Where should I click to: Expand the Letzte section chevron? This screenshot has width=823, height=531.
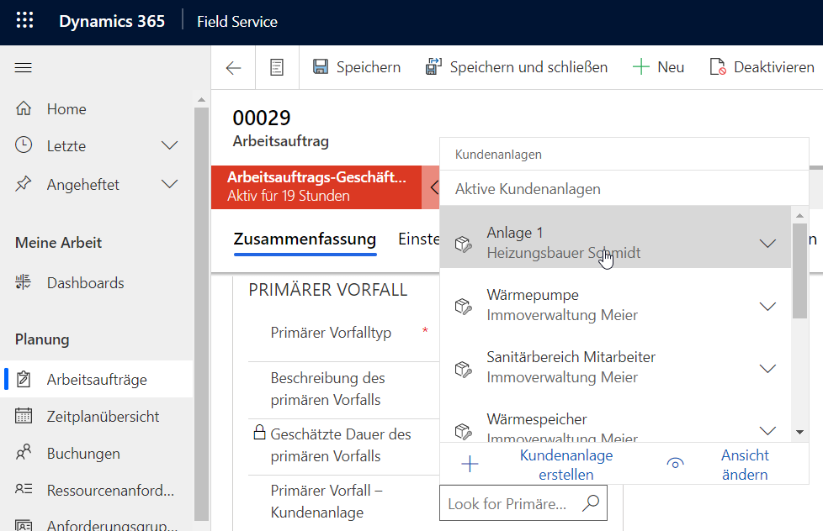(170, 146)
